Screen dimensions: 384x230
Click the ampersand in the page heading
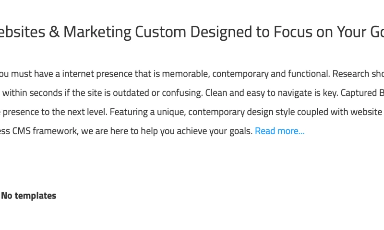coord(55,32)
